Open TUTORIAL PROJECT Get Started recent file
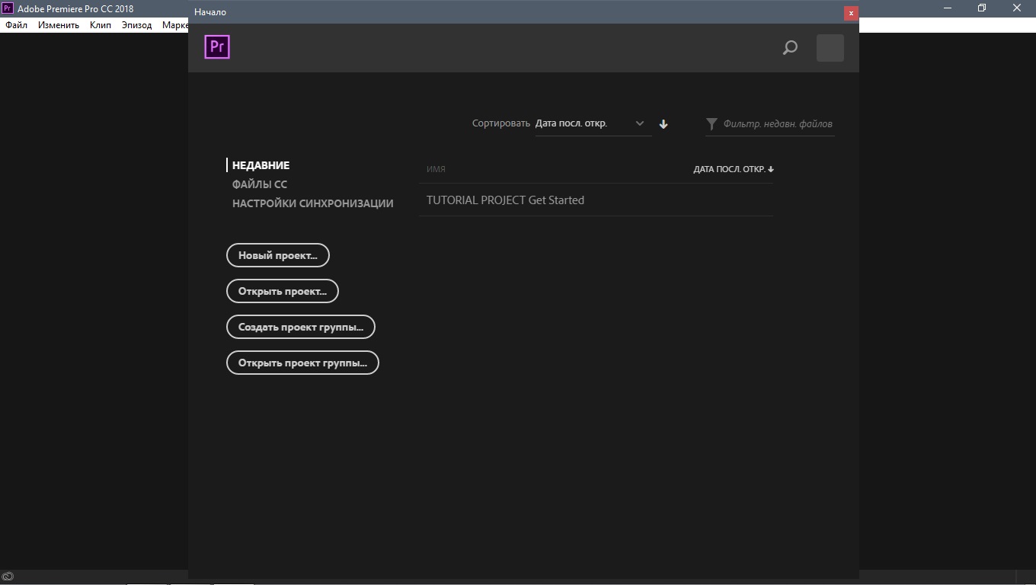Screen dimensions: 1036x585 pyautogui.click(x=505, y=200)
